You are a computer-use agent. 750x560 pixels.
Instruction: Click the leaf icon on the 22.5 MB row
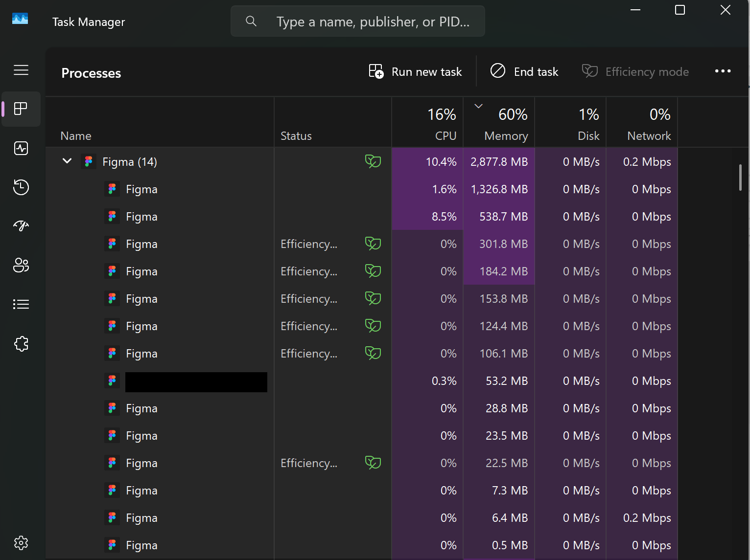[373, 462]
